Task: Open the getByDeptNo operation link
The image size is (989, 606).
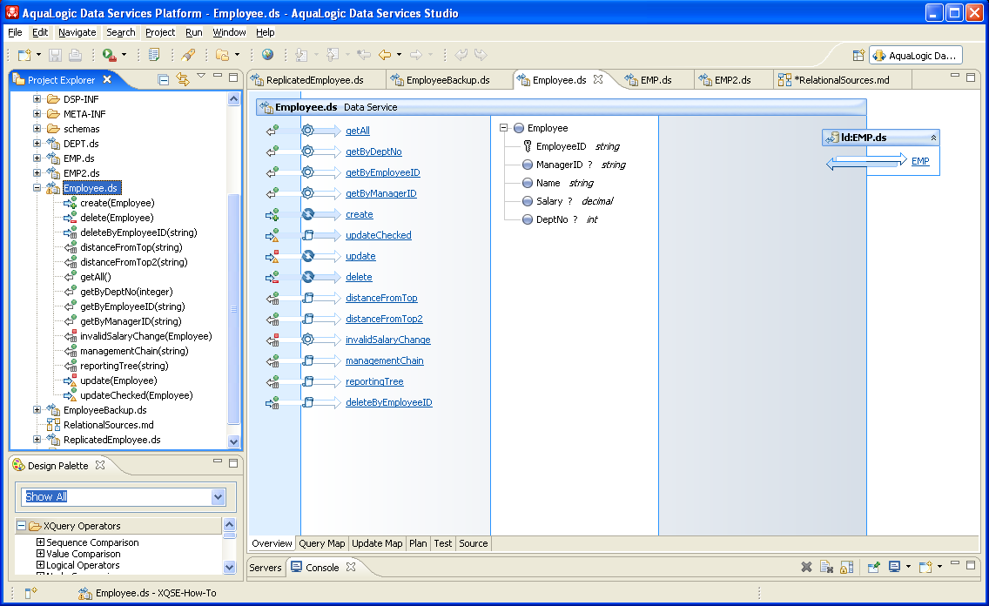Action: click(x=373, y=151)
